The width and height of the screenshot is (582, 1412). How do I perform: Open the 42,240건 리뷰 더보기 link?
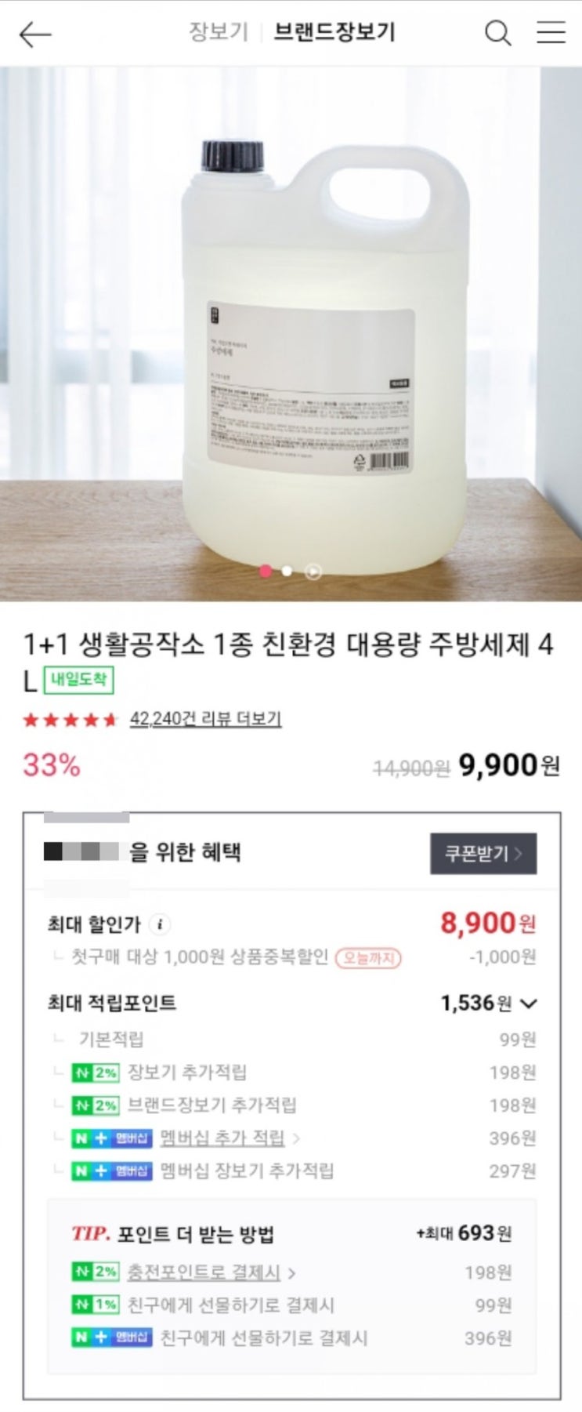205,719
